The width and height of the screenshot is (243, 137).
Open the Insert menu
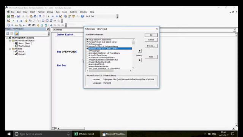pyautogui.click(x=33, y=12)
